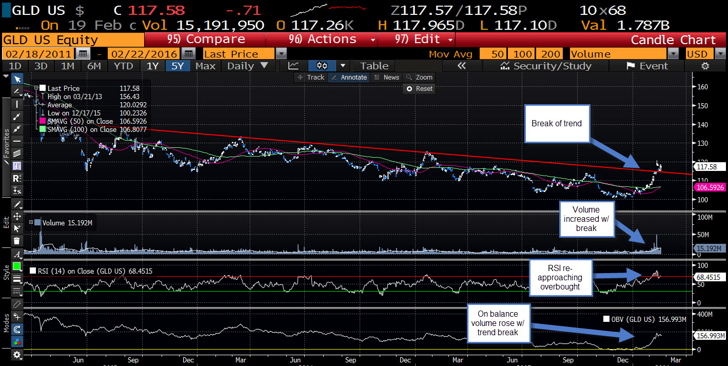Screen dimensions: 728x366
Task: Select the 6M range tab
Action: click(94, 66)
